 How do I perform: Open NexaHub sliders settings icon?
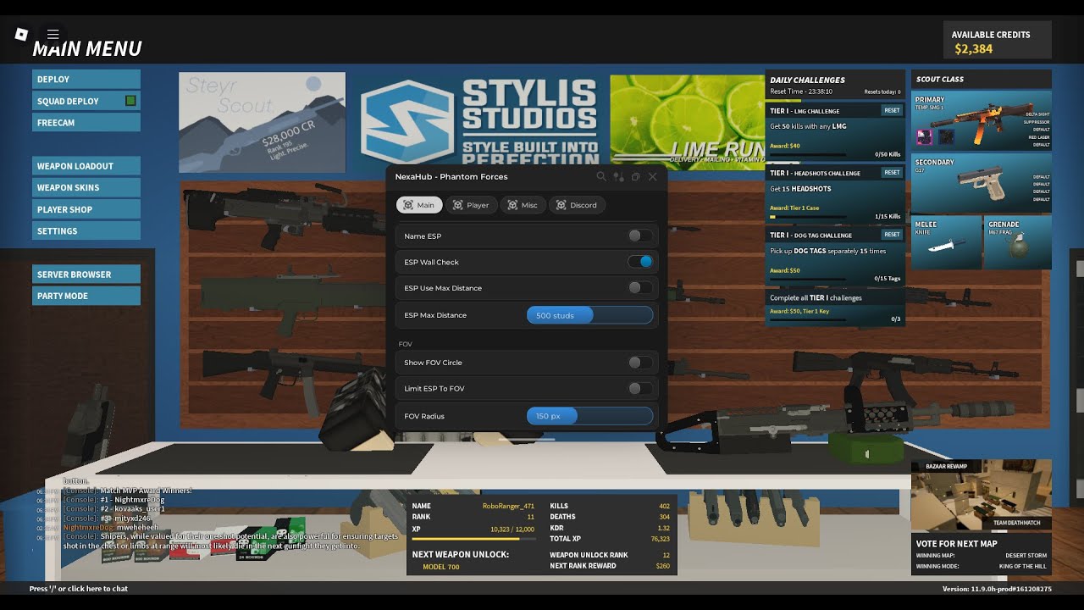[x=618, y=177]
